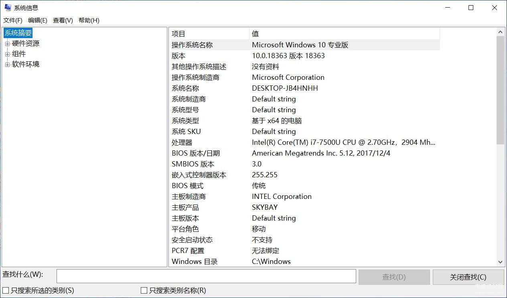Enable 只搜索所选的类别 checkbox
The width and height of the screenshot is (507, 298).
pyautogui.click(x=6, y=290)
